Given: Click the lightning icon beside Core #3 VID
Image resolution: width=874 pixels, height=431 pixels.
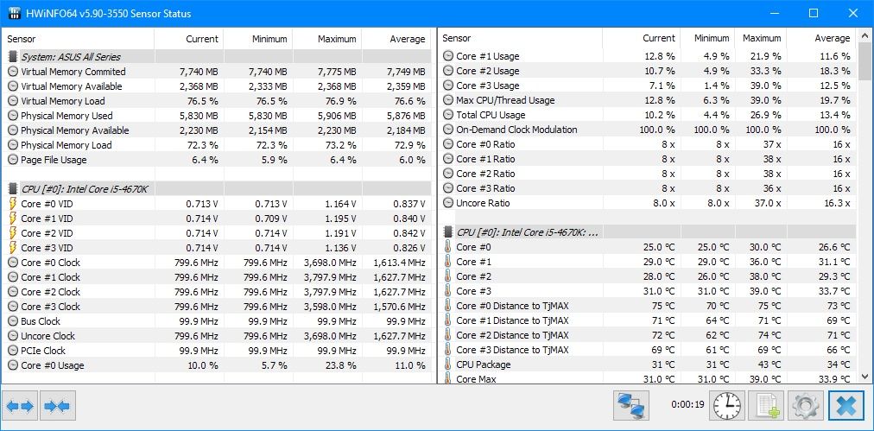Looking at the screenshot, I should [13, 248].
